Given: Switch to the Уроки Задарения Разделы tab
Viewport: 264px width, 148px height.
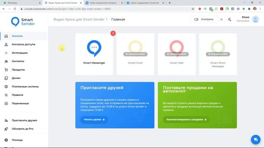Looking at the screenshot, I should 104,3.
